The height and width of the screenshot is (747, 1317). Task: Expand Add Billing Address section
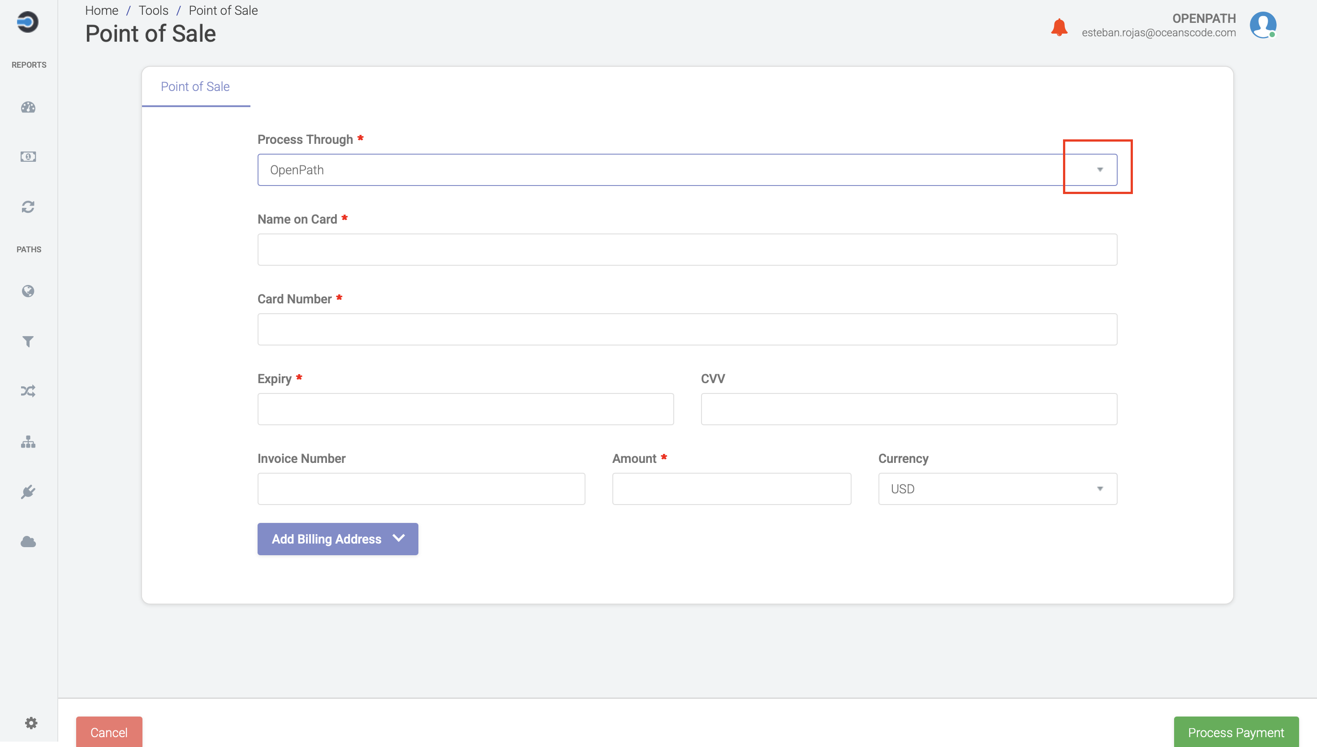click(337, 539)
